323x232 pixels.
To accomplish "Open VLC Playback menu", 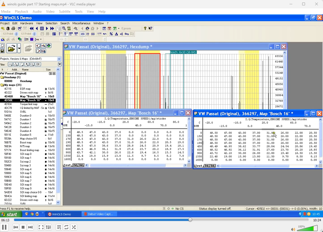I will point(21,12).
